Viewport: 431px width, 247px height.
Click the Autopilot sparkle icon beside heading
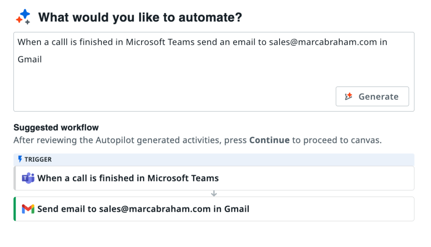23,17
